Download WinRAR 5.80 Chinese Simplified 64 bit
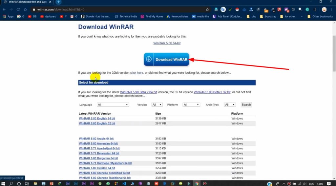Image resolution: width=336 pixels, height=186 pixels. (104, 173)
